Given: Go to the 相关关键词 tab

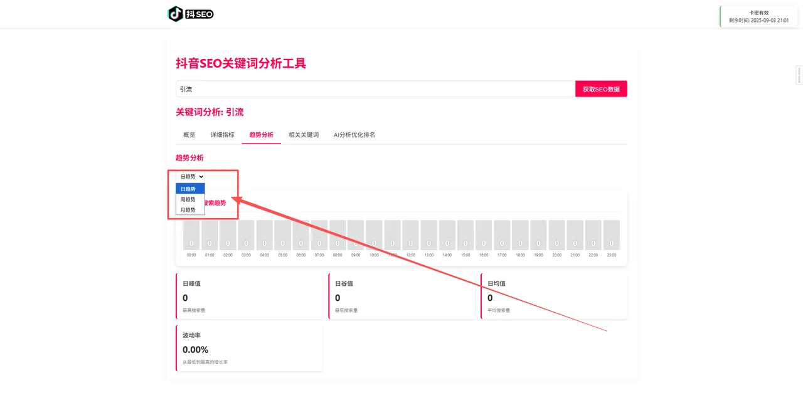Looking at the screenshot, I should click(304, 135).
